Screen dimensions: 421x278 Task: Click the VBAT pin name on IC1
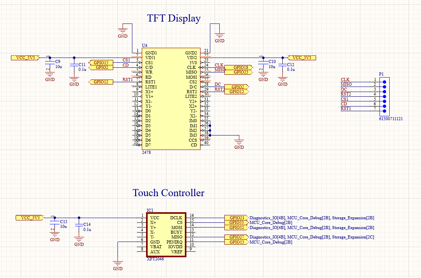click(156, 247)
